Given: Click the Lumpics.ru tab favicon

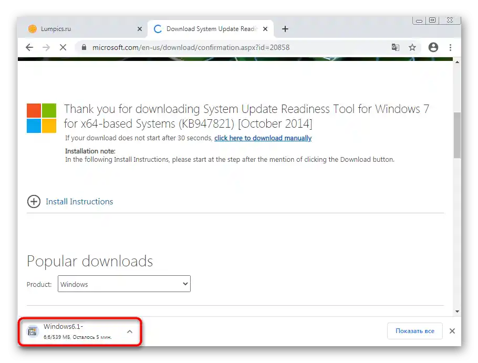Looking at the screenshot, I should (33, 29).
